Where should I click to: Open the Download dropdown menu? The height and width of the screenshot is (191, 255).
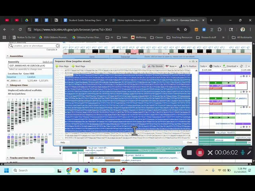tap(230, 66)
